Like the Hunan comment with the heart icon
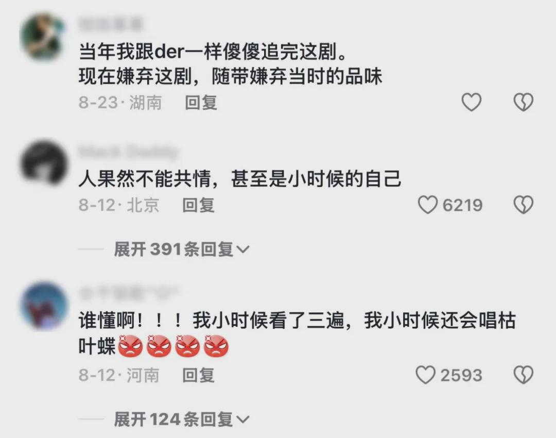Screen dimensions: 556x438 click(x=471, y=102)
